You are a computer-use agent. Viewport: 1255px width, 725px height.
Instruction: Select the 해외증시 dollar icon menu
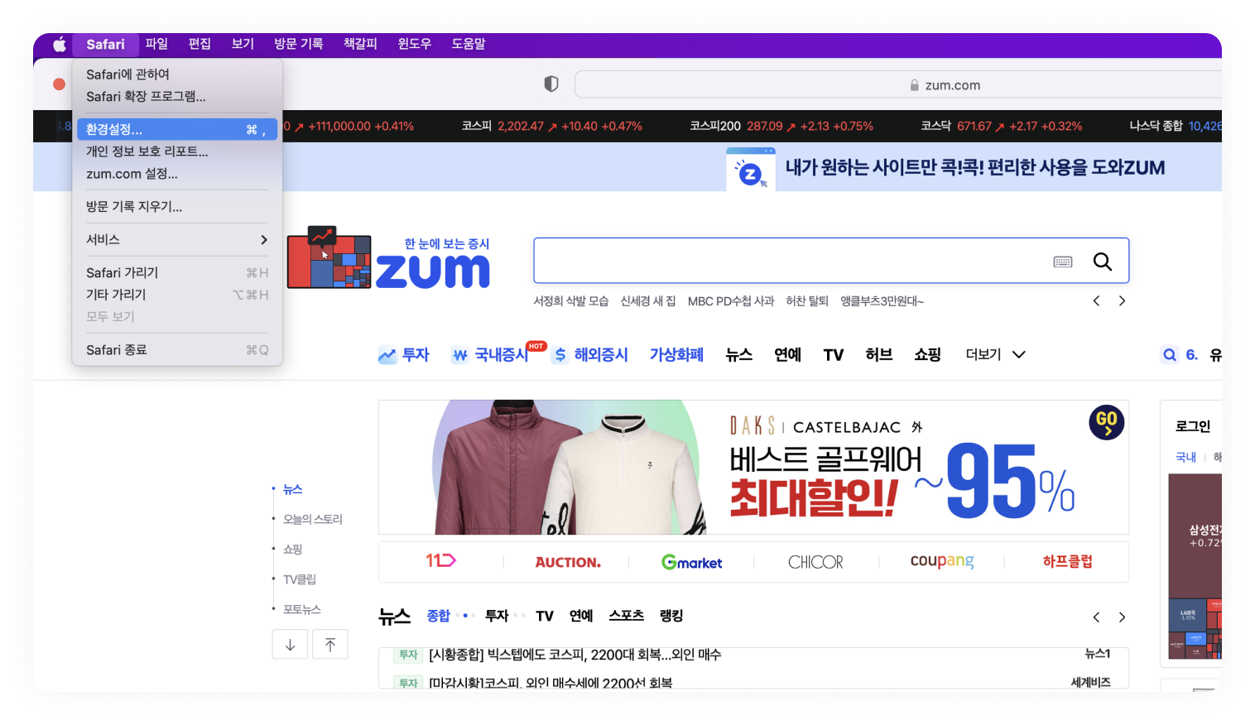tap(560, 354)
